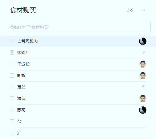This screenshot has height=139, width=156.
Task: Mark 胡椒 as completed
Action: click(12, 76)
